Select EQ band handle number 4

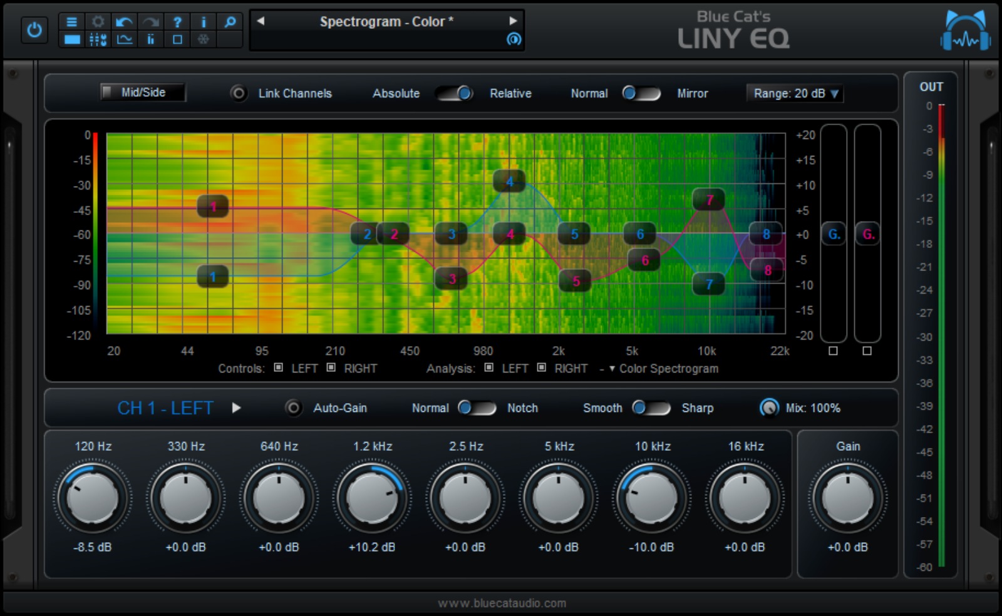[x=510, y=182]
